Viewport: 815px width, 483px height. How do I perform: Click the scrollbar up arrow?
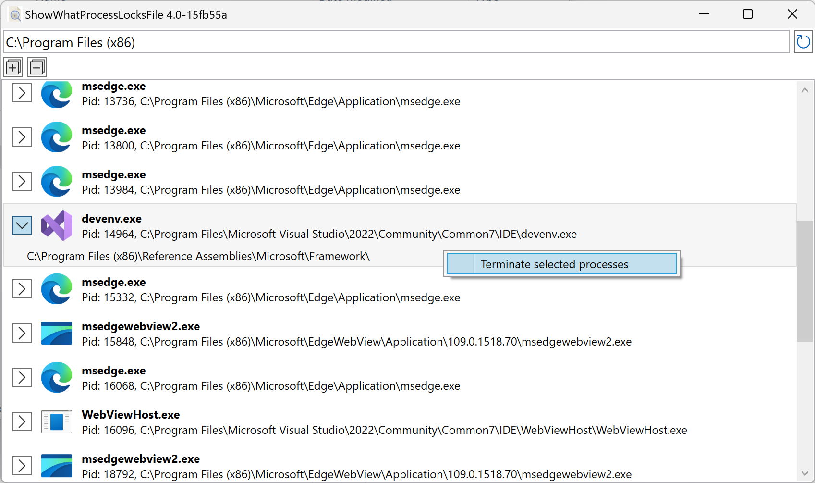804,90
